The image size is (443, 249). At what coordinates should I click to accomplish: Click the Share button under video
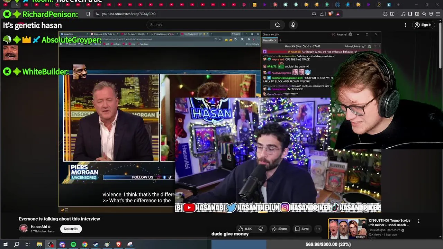(x=279, y=229)
